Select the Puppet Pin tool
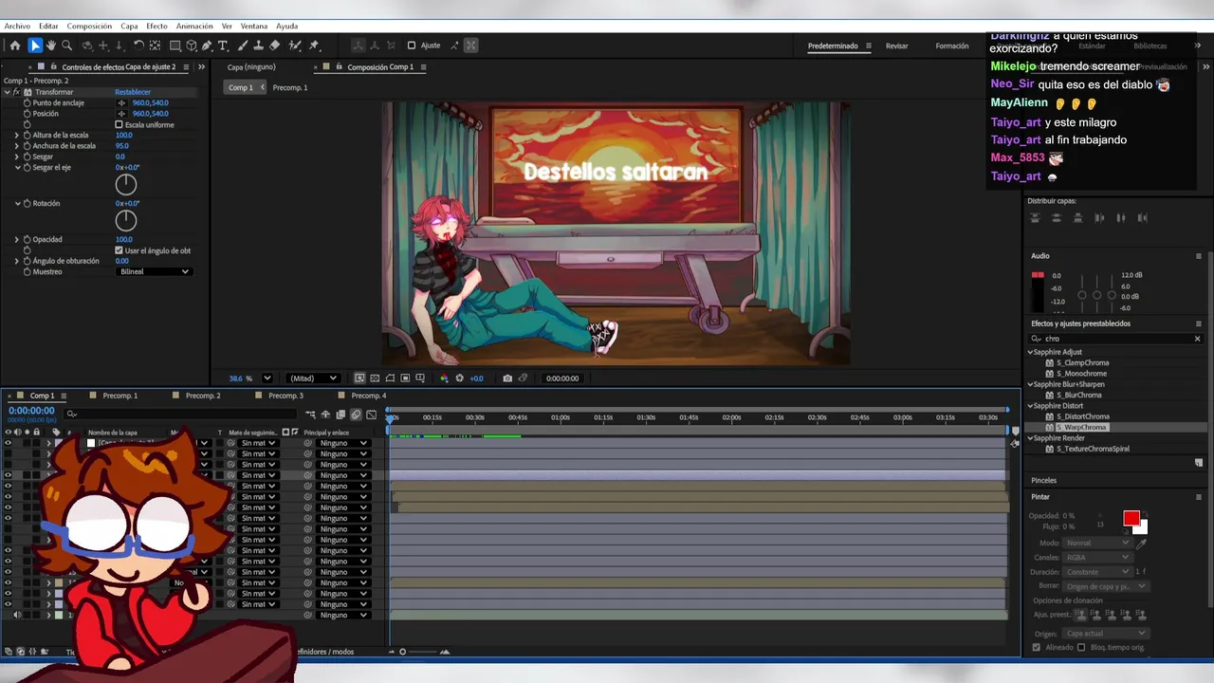This screenshot has height=683, width=1214. tap(314, 46)
